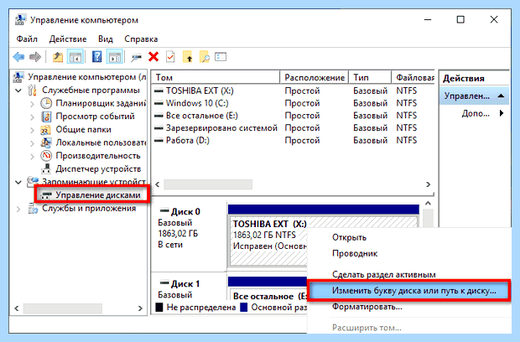520x342 pixels.
Task: Click the connect/refresh plug toolbar icon
Action: [136, 58]
